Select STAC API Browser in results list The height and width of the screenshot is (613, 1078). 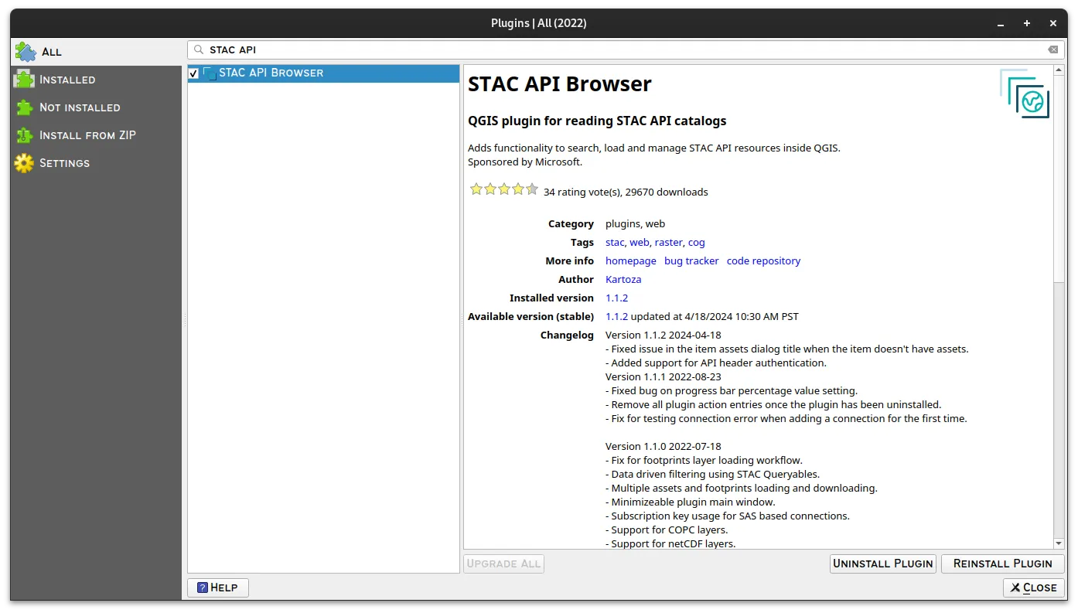tap(271, 73)
